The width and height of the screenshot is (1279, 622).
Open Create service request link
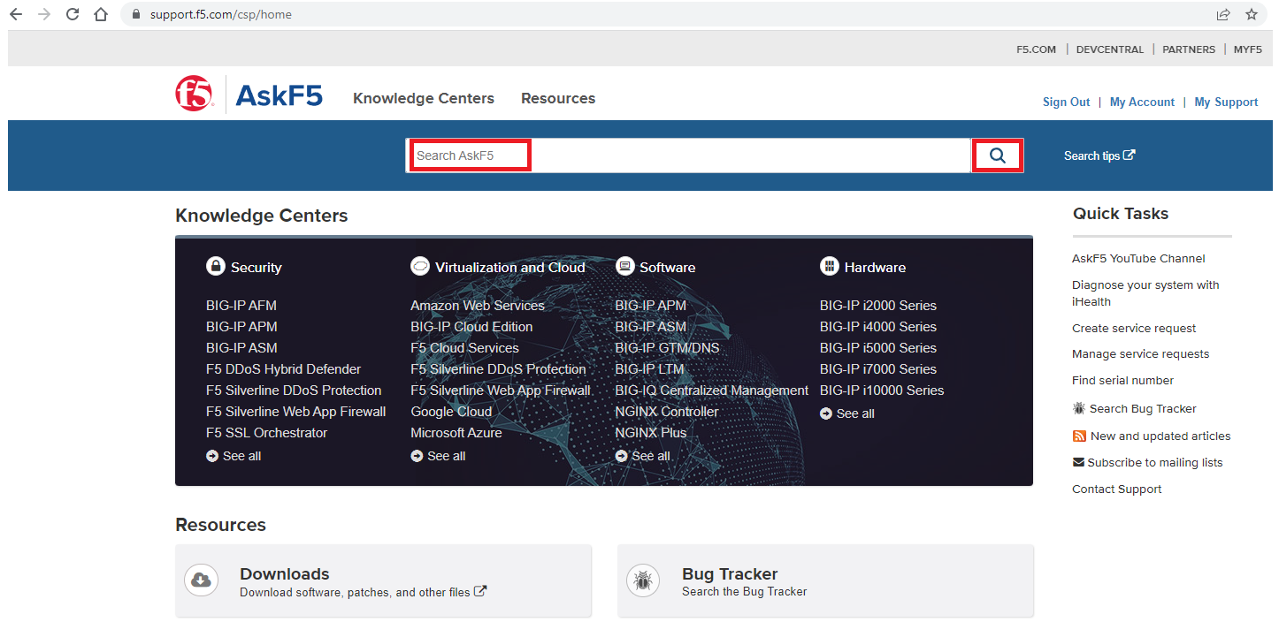click(x=1134, y=328)
